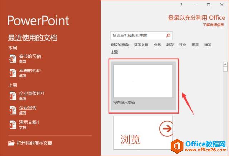Click the template list scroll up arrow
The height and width of the screenshot is (156, 229).
tap(225, 64)
